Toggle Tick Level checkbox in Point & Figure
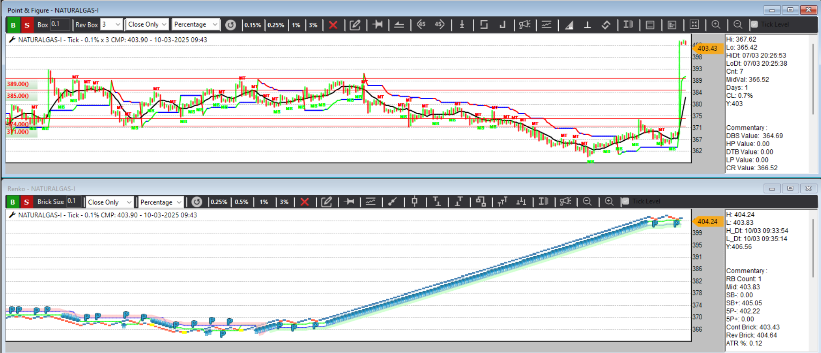This screenshot has width=821, height=353. click(754, 24)
